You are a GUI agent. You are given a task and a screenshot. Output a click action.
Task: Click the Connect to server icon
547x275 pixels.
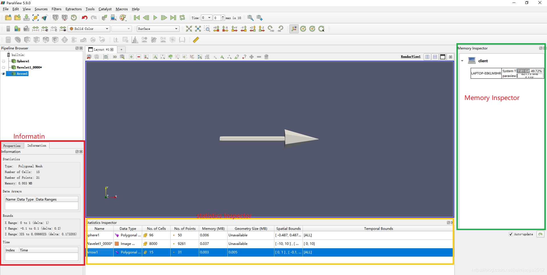click(x=56, y=18)
